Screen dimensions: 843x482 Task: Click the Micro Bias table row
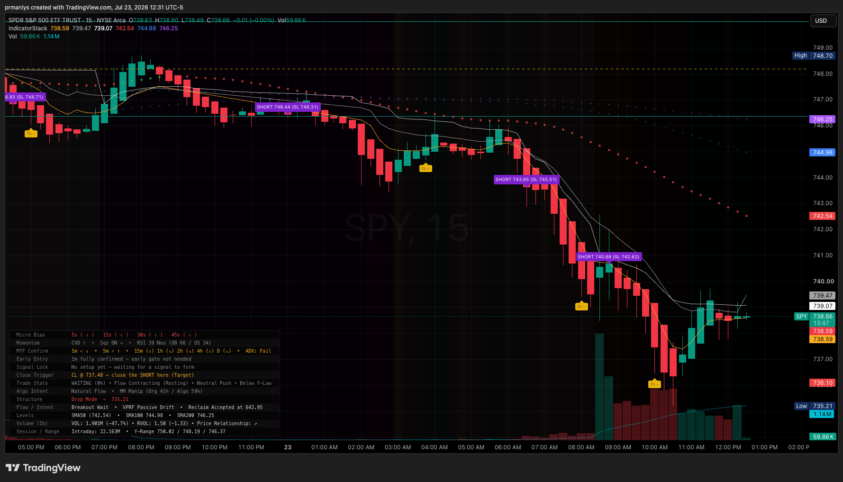tap(144, 335)
